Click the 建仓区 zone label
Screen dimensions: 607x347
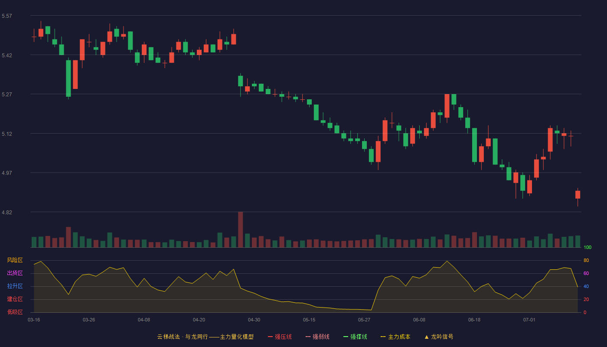pyautogui.click(x=15, y=299)
